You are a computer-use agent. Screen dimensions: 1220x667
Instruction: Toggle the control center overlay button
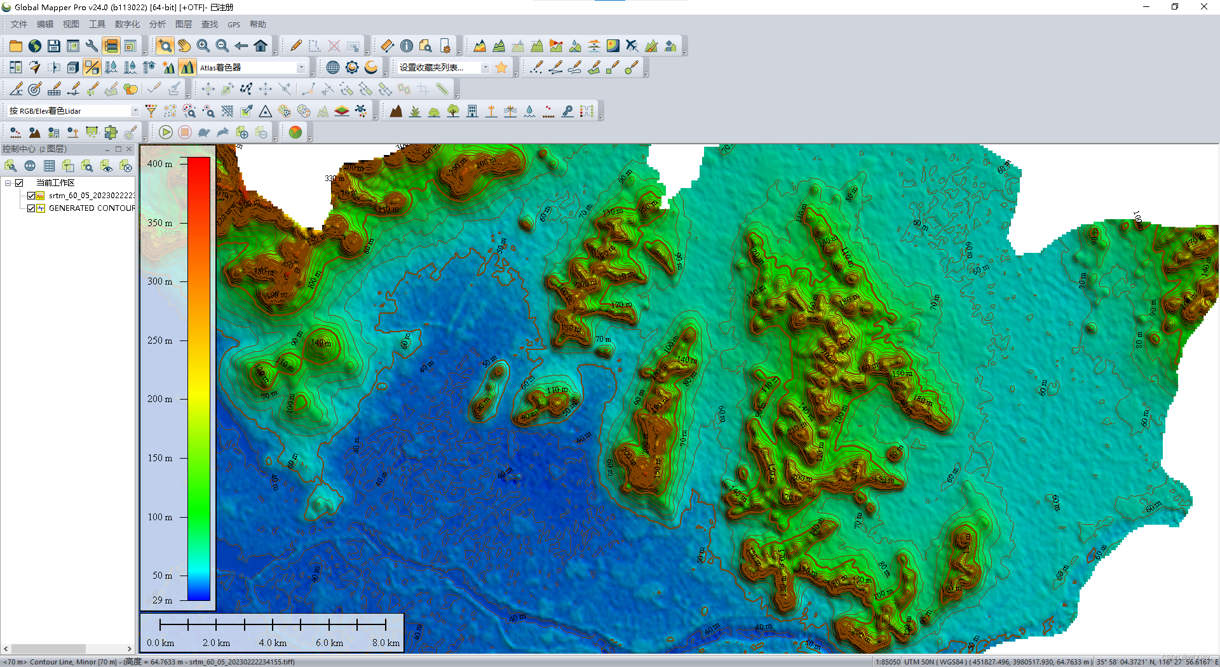[x=111, y=46]
